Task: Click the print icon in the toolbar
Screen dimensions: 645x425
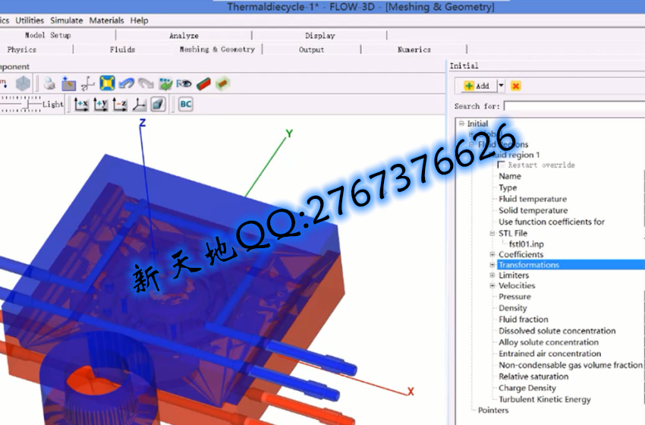Action: (x=49, y=83)
